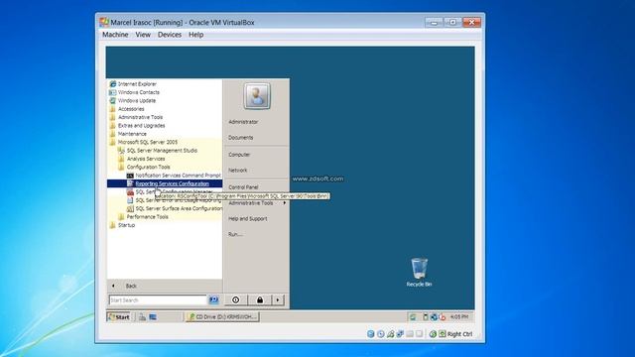Open the Help menu in VirtualBox

196,35
